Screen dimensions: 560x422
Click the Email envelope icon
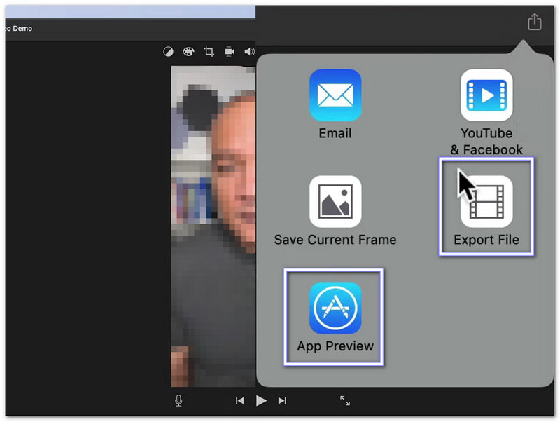(335, 95)
